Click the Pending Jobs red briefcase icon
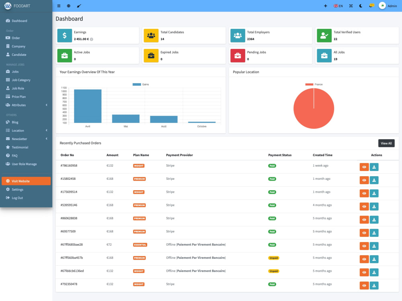This screenshot has height=301, width=402. tap(238, 55)
